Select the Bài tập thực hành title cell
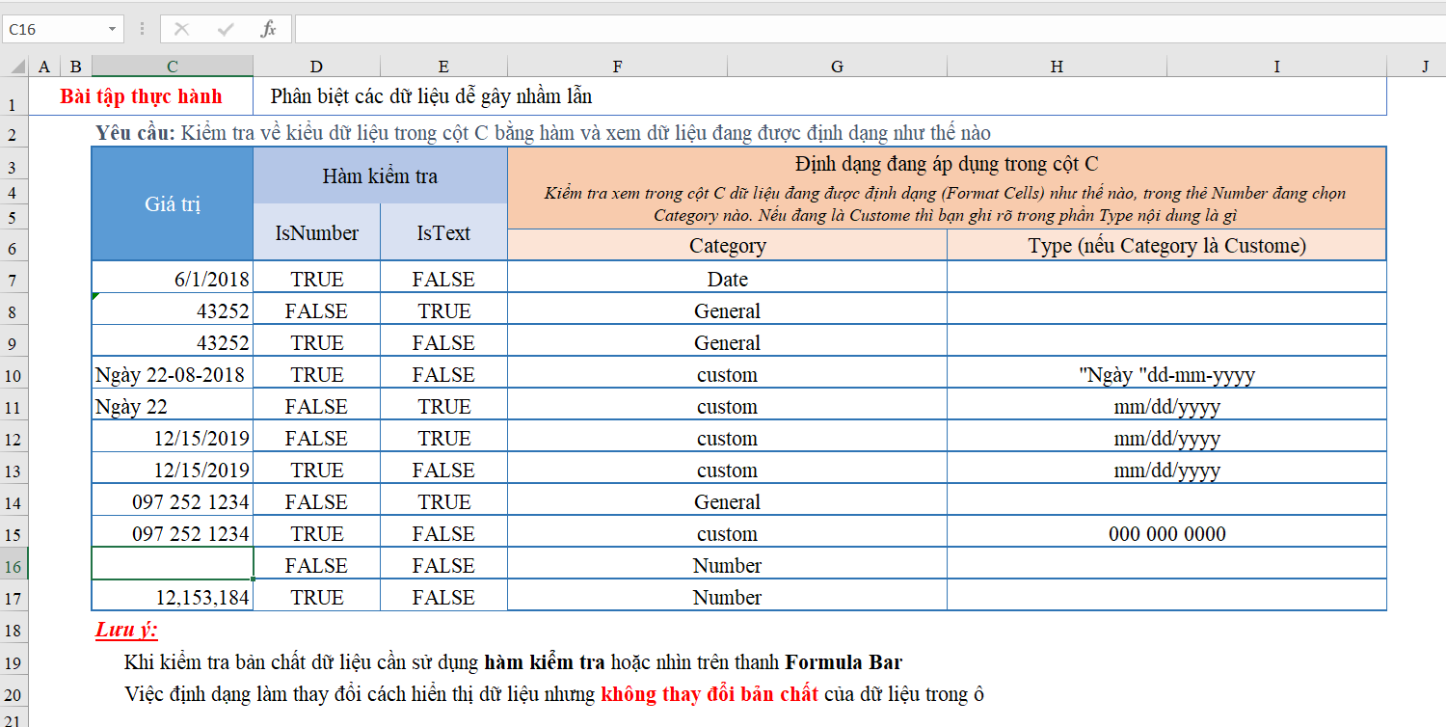 pos(141,96)
